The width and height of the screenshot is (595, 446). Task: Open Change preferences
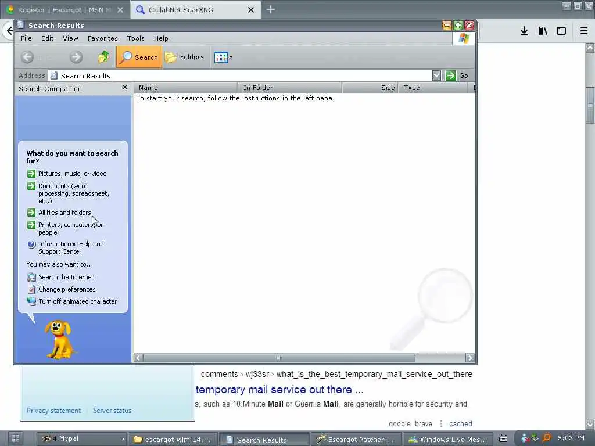point(67,289)
